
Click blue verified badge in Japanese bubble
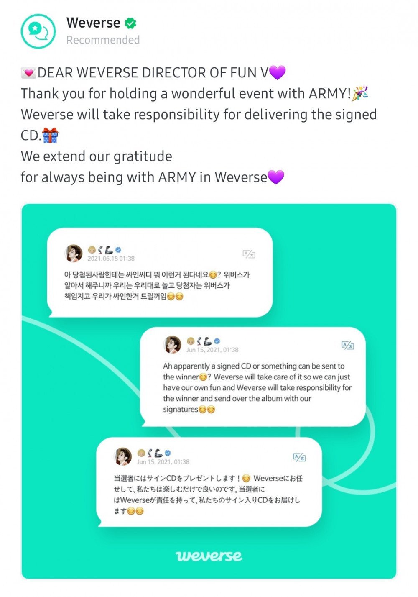168,453
